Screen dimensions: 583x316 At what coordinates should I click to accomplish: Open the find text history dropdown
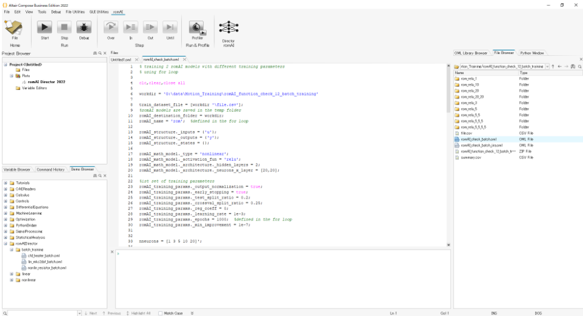click(x=79, y=314)
